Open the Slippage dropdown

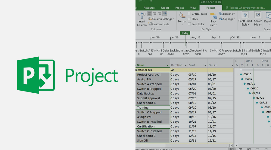(x=227, y=19)
